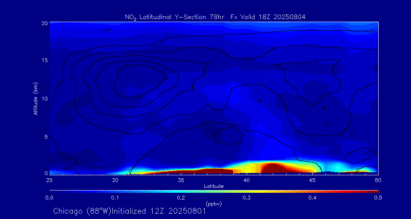The image size is (411, 219).
Task: Click the 'Altitude (km)' y-axis label
Action: click(35, 98)
